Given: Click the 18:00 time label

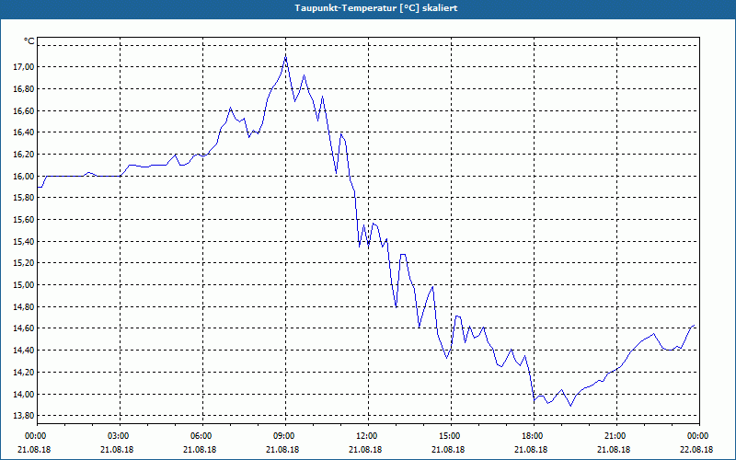Looking at the screenshot, I should point(535,436).
